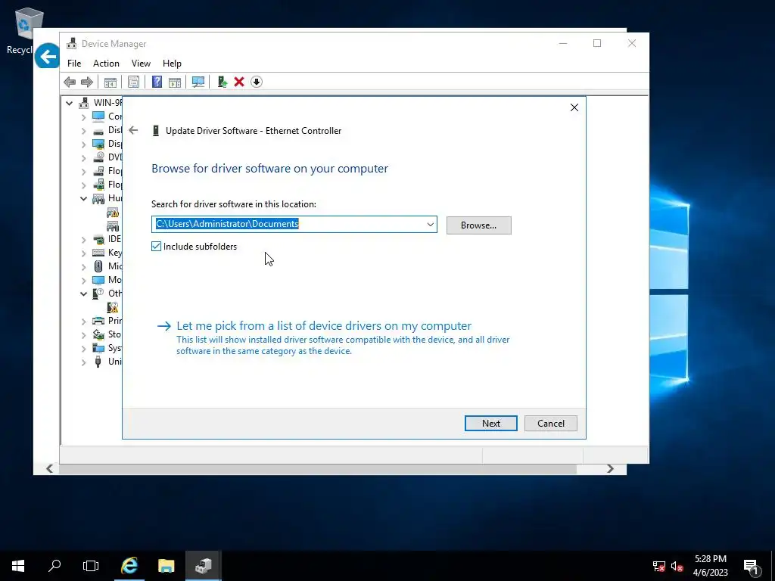
Task: Uncheck the Include subfolders checkbox
Action: [156, 247]
